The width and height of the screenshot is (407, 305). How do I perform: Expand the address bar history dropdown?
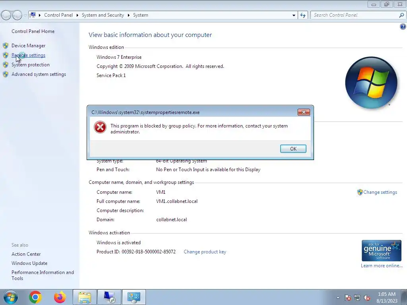click(294, 15)
